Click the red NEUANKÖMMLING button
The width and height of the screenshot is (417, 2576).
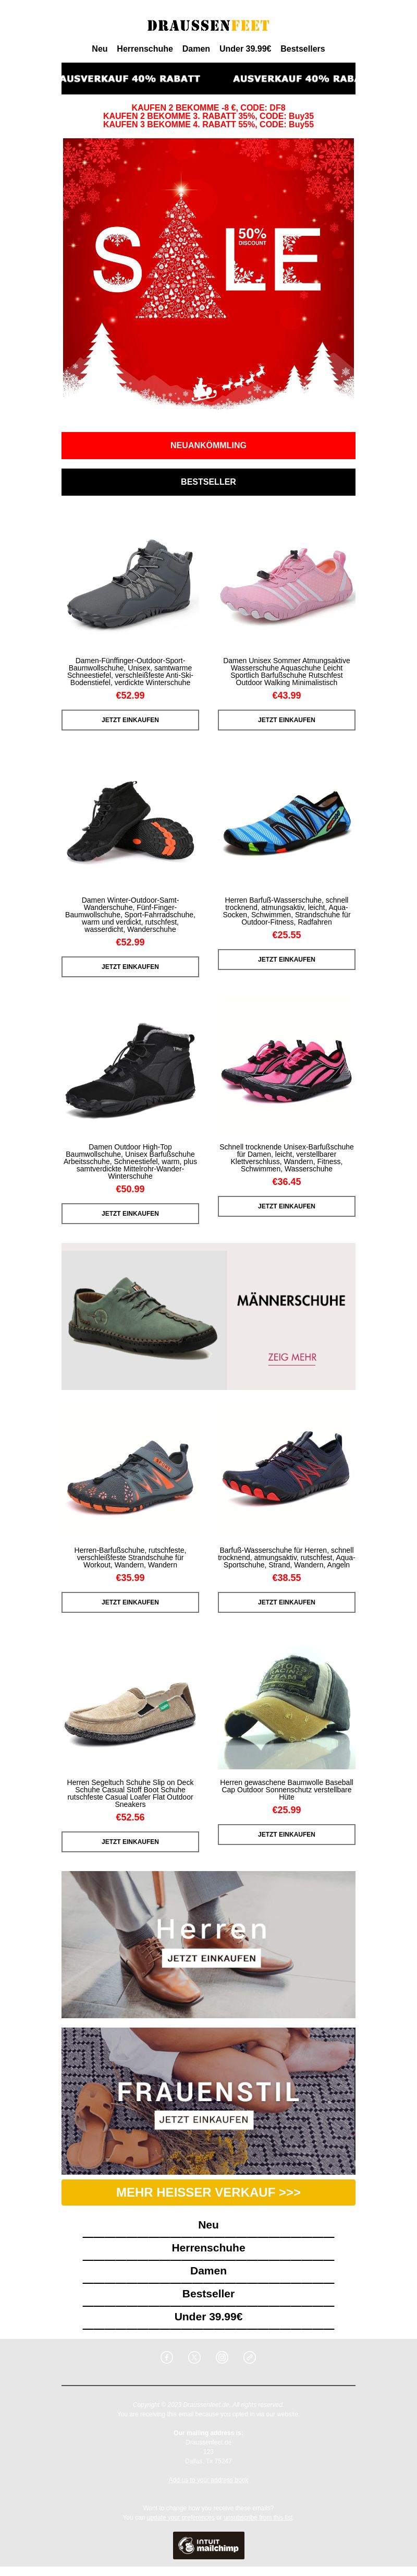point(208,445)
